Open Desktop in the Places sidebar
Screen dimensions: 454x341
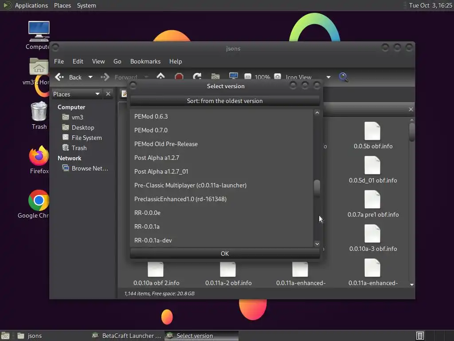(78, 127)
